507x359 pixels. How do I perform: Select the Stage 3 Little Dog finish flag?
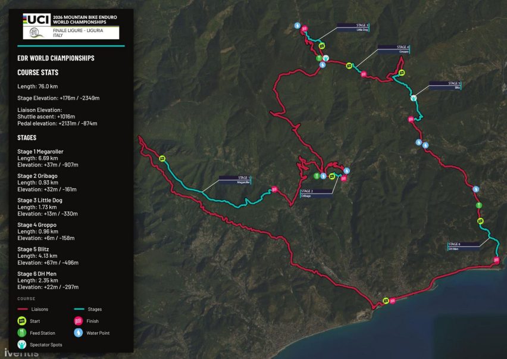[x=304, y=29]
